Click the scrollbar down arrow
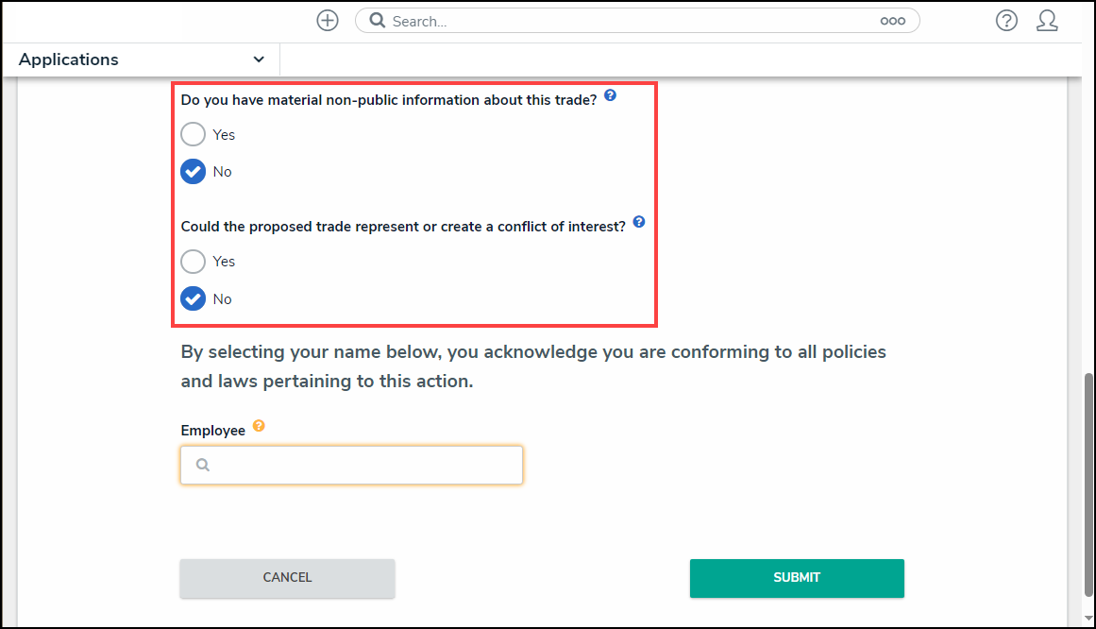This screenshot has height=629, width=1096. click(1087, 619)
